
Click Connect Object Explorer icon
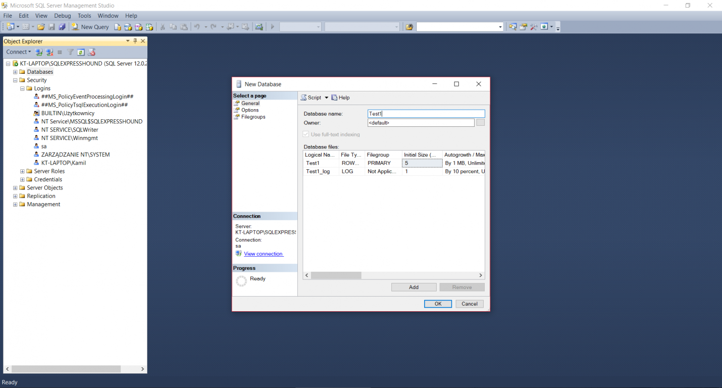click(x=39, y=52)
